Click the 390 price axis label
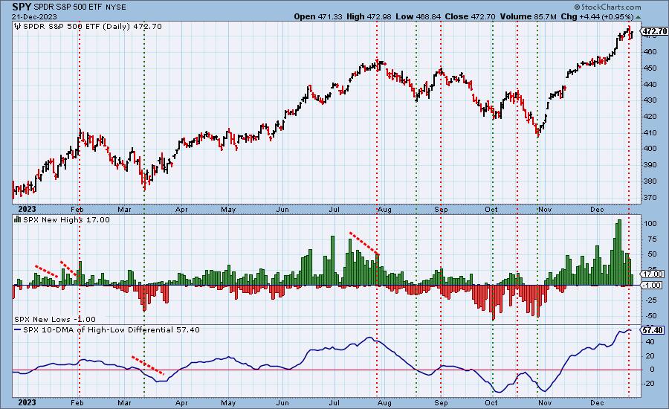 point(650,165)
